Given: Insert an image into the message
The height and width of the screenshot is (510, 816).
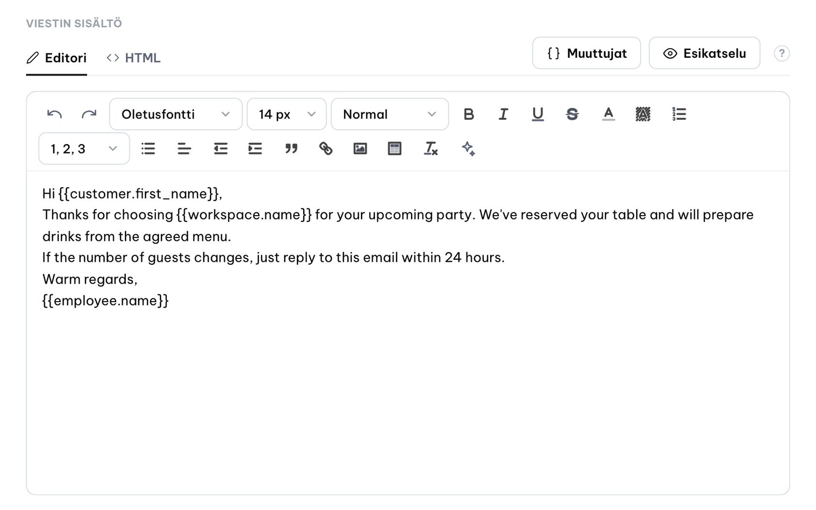Looking at the screenshot, I should pos(360,149).
